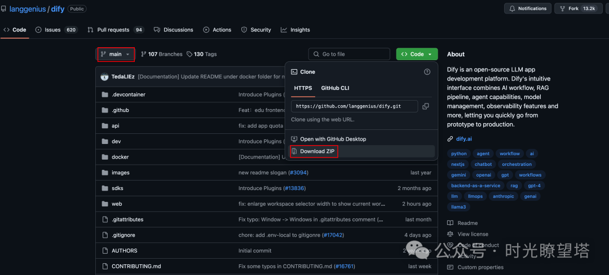Go to the Discussions tab

[x=174, y=30]
